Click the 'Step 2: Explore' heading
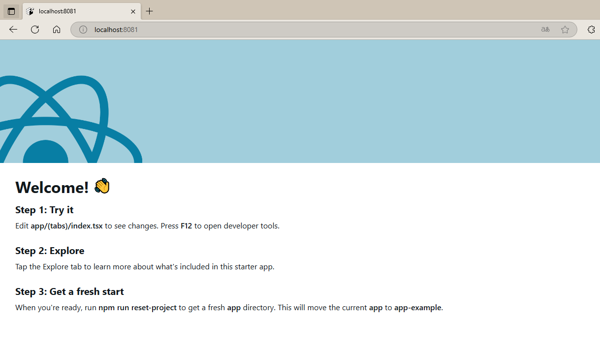600x355 pixels. [x=50, y=251]
